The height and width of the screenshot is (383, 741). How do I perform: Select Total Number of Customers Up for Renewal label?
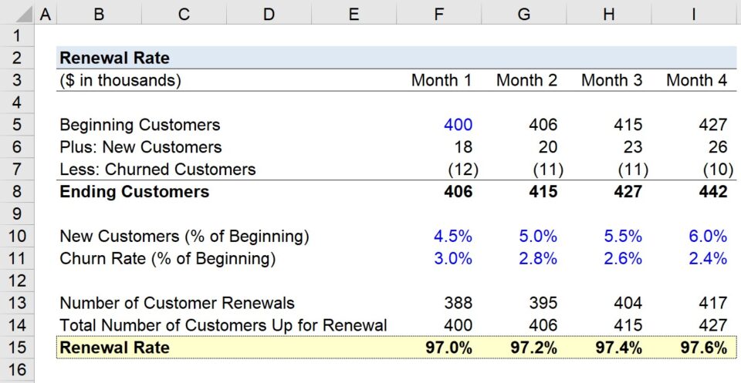(x=223, y=326)
